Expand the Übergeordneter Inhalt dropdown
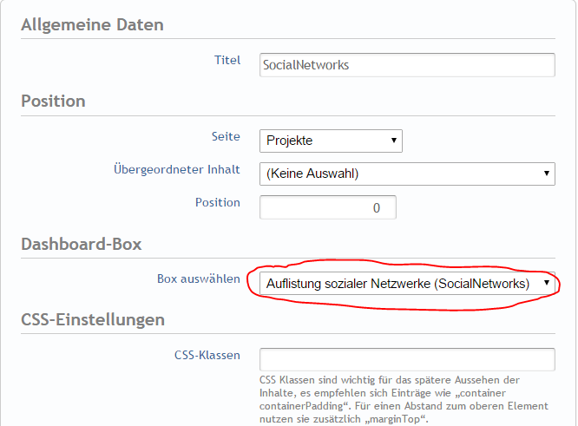Viewport: 578px width, 426px height. (406, 174)
